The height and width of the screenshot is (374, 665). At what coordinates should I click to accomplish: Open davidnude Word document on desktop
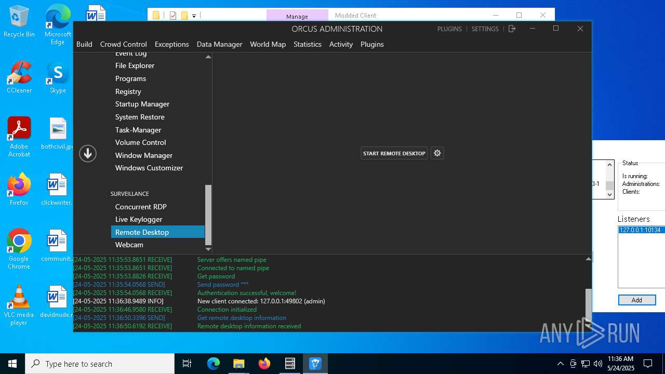(x=57, y=302)
